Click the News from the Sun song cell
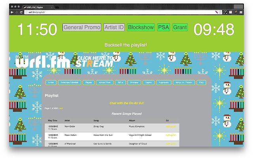The height and width of the screenshot is (158, 253). tap(103, 135)
